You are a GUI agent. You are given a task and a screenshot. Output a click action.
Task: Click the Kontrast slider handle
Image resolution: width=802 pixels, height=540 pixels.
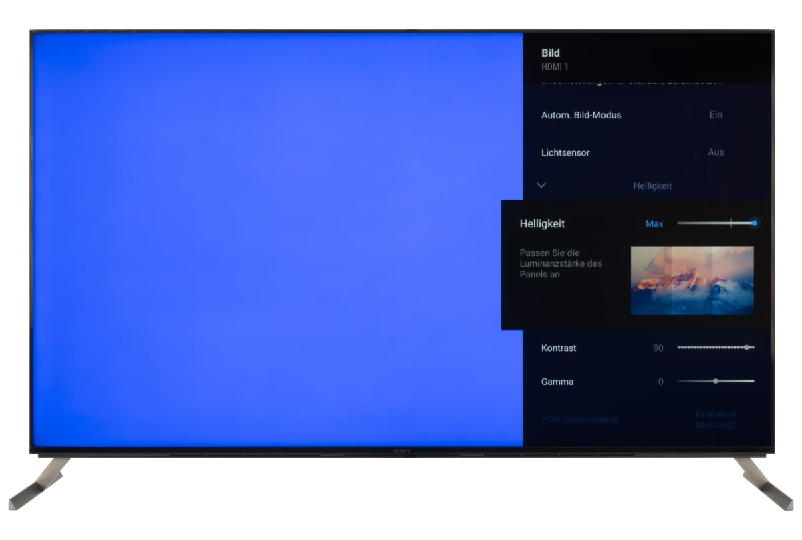click(x=747, y=348)
